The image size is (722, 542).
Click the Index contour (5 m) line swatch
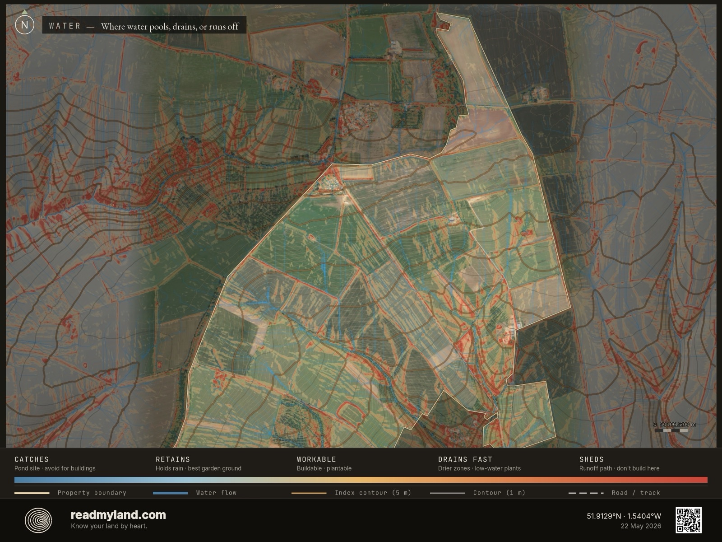pos(309,493)
